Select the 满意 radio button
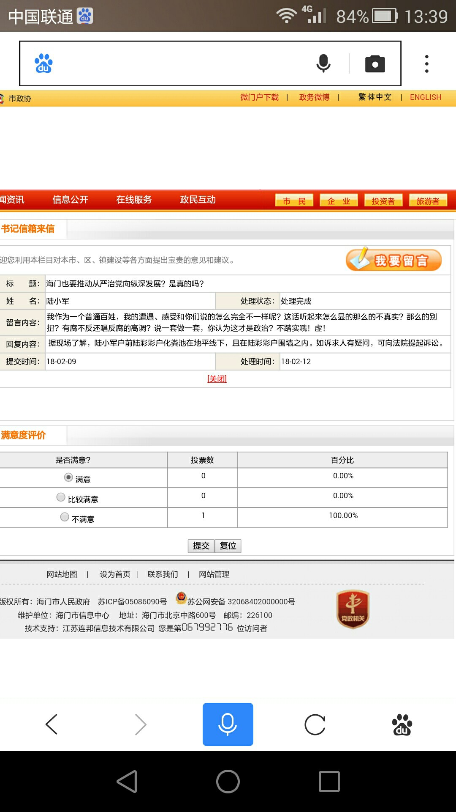456x812 pixels. click(x=68, y=477)
